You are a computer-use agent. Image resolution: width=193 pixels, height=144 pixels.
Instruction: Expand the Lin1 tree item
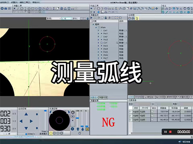point(98,30)
